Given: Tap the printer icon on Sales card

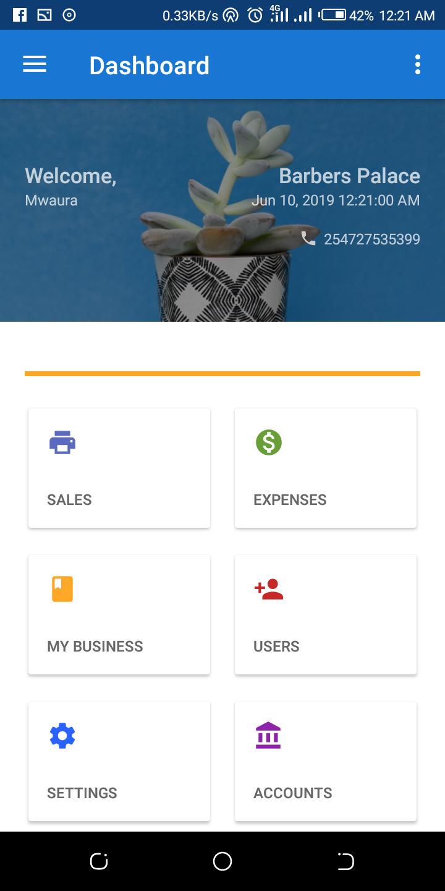Looking at the screenshot, I should coord(62,442).
